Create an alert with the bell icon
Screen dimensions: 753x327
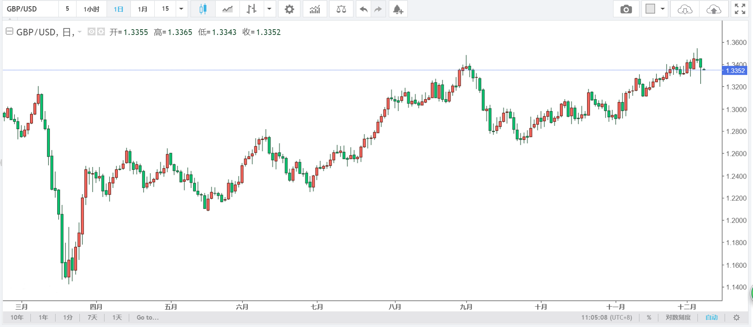397,9
